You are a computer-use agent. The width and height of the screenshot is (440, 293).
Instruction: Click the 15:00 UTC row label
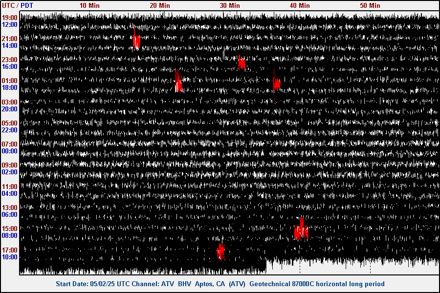(10, 229)
